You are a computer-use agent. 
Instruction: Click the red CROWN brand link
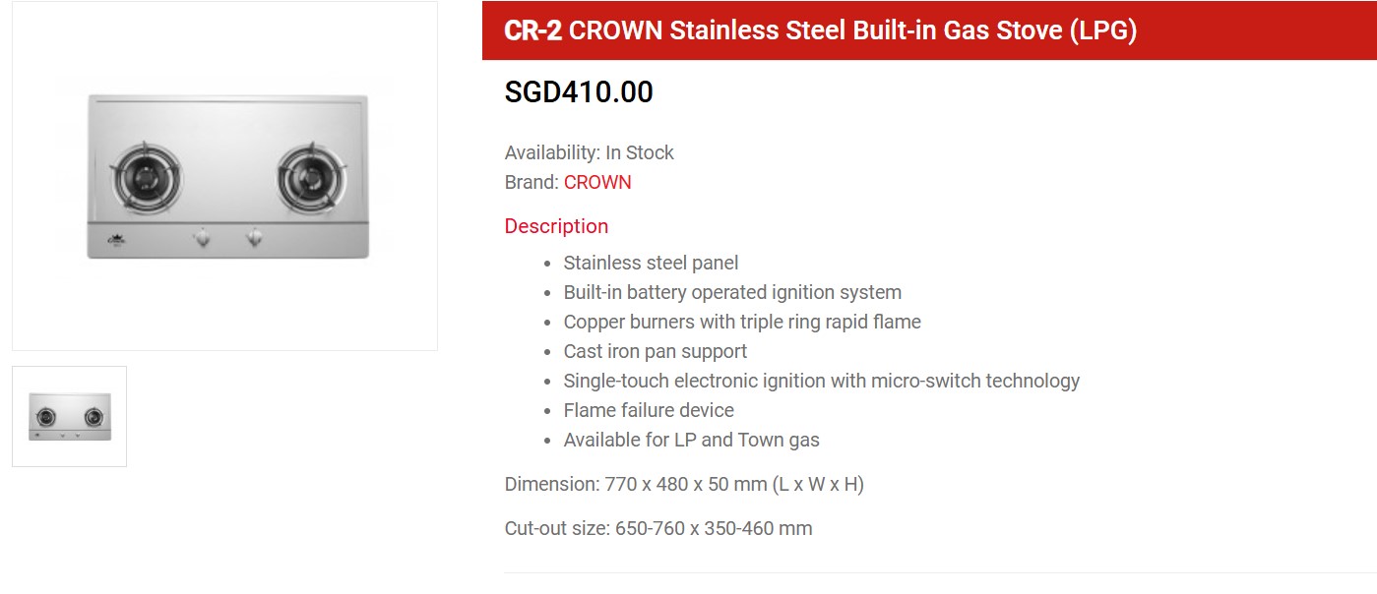tap(597, 182)
